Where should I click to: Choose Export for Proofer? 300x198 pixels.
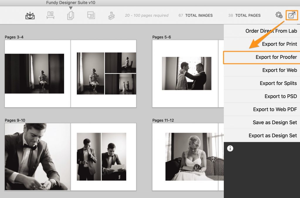tap(262, 57)
